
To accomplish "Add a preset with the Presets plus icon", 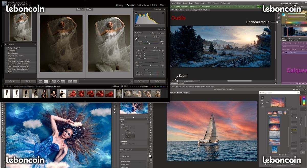I will tap(35, 44).
